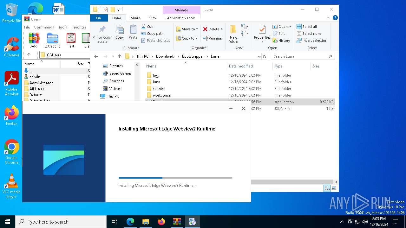The height and width of the screenshot is (228, 406).
Task: Switch to large icons view
Action: tap(334, 188)
